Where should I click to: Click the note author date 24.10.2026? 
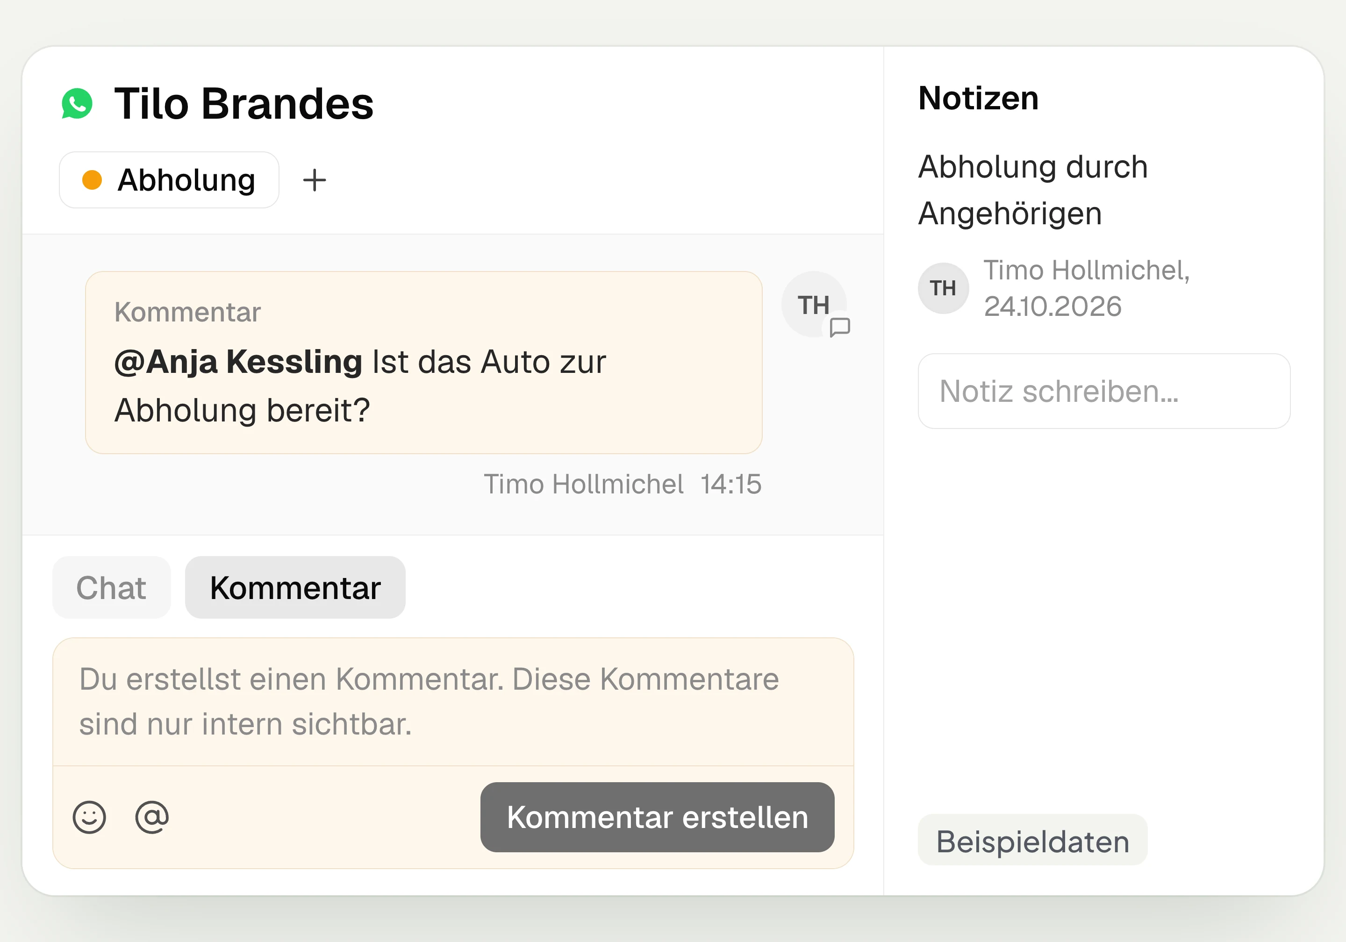click(1053, 307)
